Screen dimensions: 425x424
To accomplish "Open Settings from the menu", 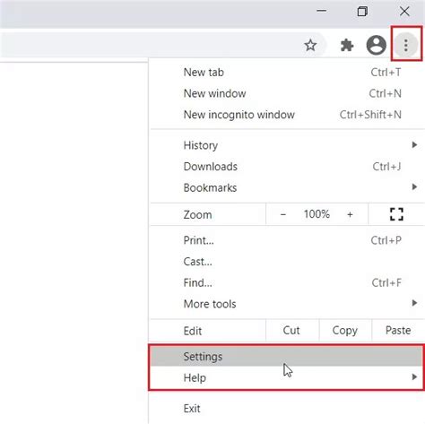I will [287, 356].
